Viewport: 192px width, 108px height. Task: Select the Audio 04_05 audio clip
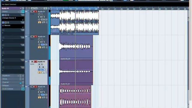point(76,47)
